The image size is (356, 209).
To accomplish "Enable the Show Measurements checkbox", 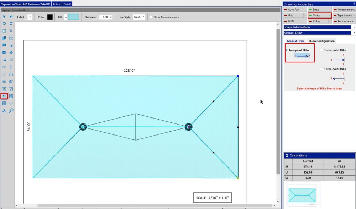I will pyautogui.click(x=151, y=17).
